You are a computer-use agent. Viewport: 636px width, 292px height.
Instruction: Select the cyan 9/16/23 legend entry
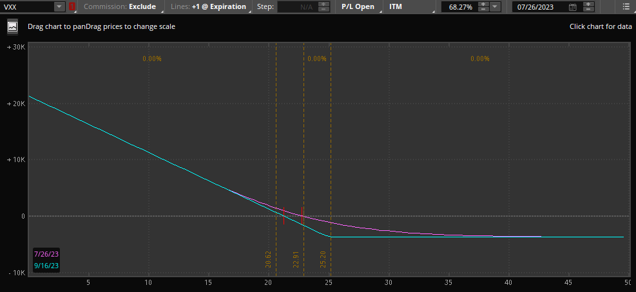point(46,264)
